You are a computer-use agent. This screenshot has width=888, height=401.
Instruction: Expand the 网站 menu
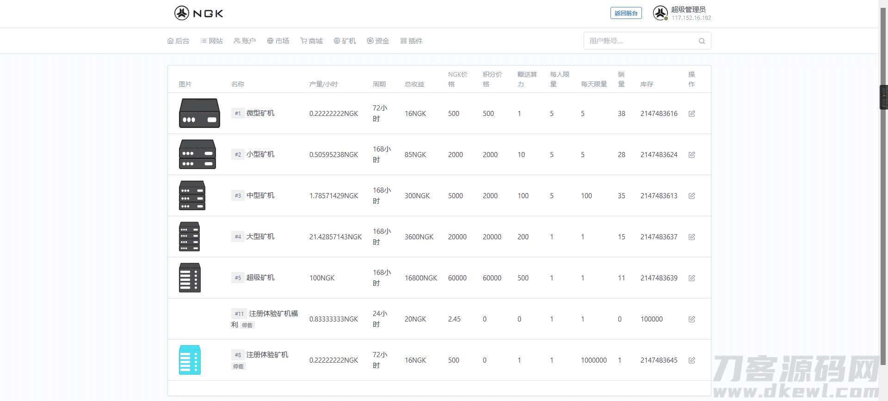pos(212,41)
